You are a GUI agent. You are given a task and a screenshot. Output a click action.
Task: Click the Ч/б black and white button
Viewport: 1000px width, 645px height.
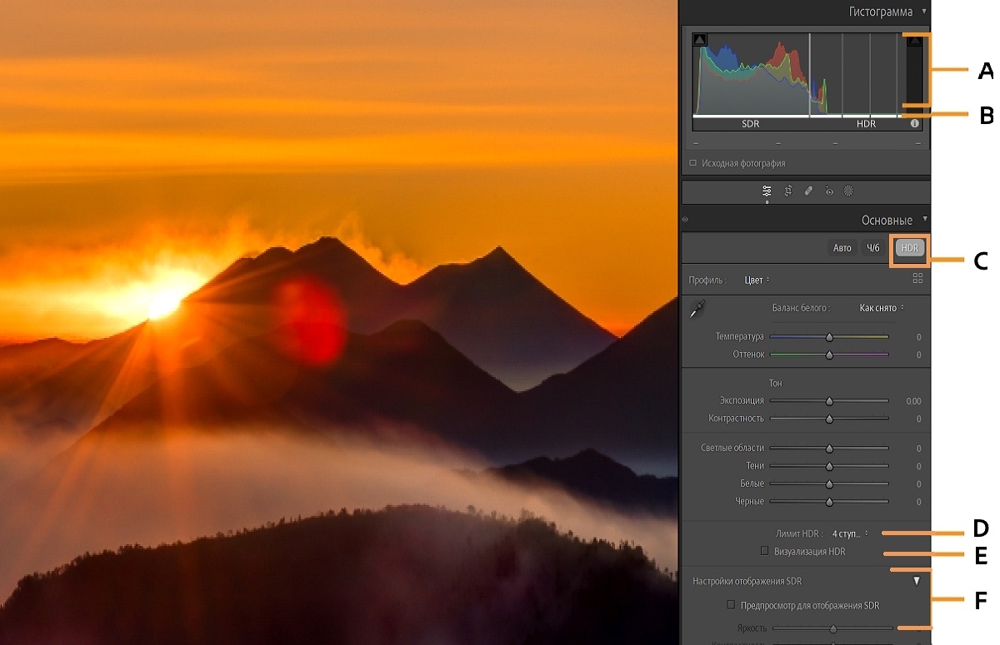tap(872, 248)
